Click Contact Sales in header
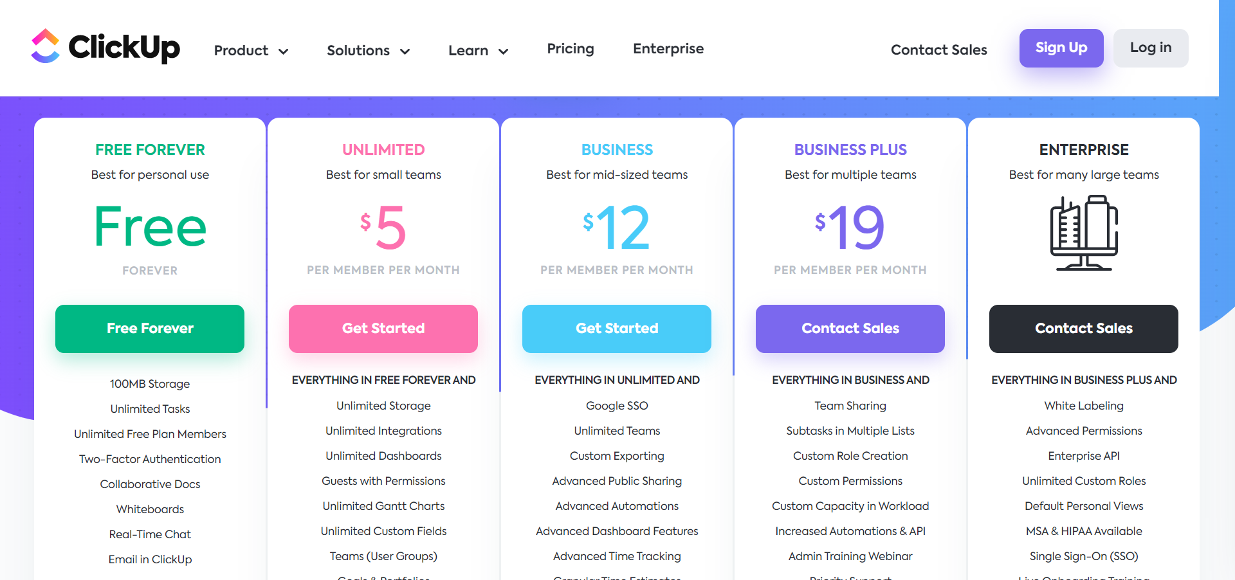1235x580 pixels. [x=938, y=50]
